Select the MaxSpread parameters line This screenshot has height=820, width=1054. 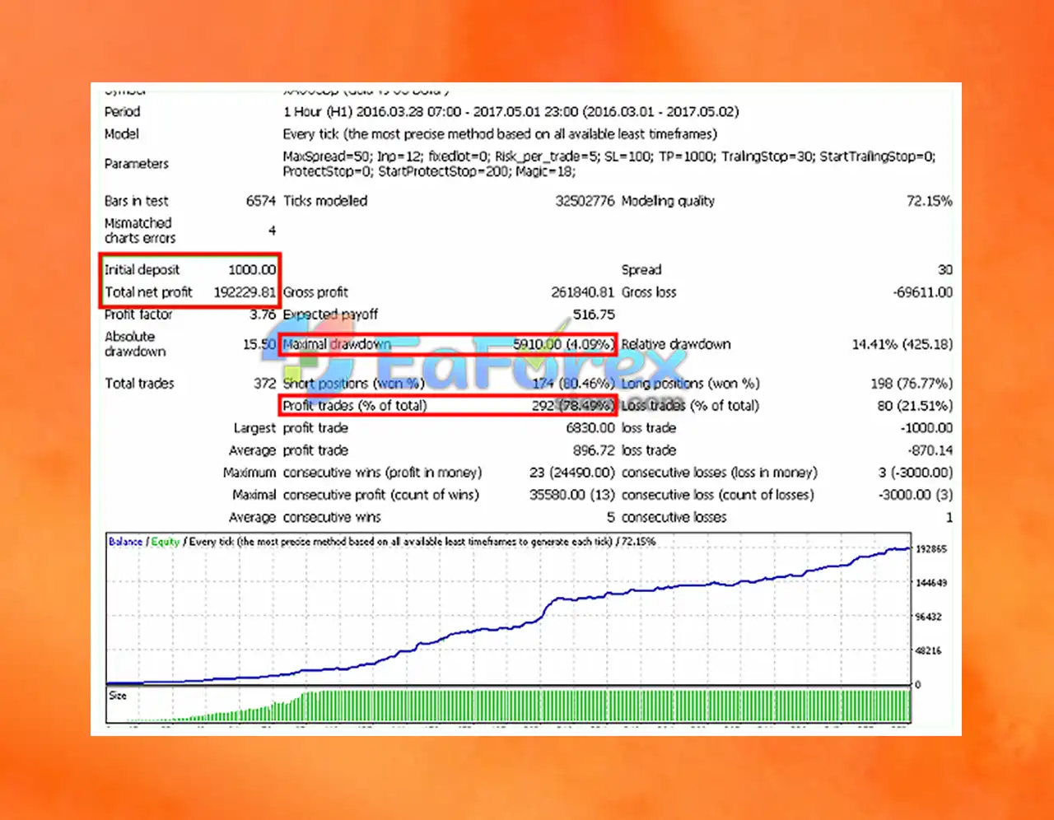pyautogui.click(x=609, y=156)
